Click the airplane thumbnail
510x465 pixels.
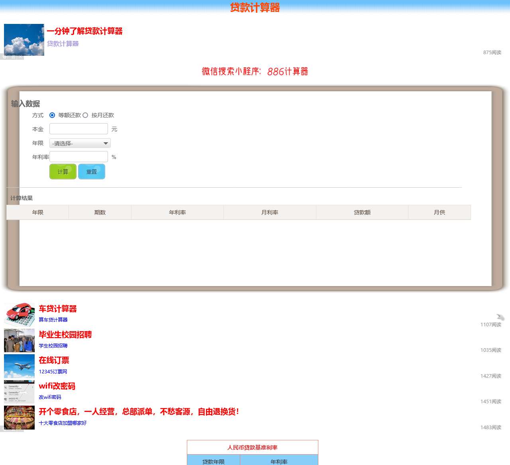coord(19,366)
